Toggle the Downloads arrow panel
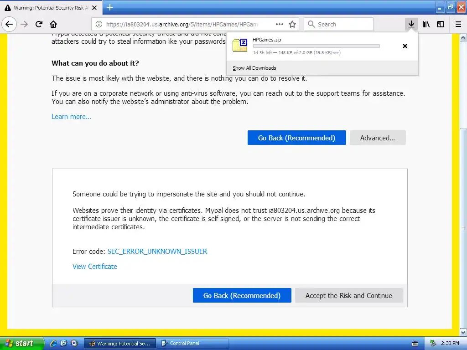The image size is (467, 350). 411,24
